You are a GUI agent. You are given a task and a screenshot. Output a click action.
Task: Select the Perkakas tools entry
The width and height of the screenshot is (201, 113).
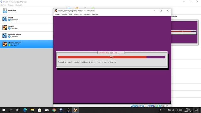click(x=26, y=11)
